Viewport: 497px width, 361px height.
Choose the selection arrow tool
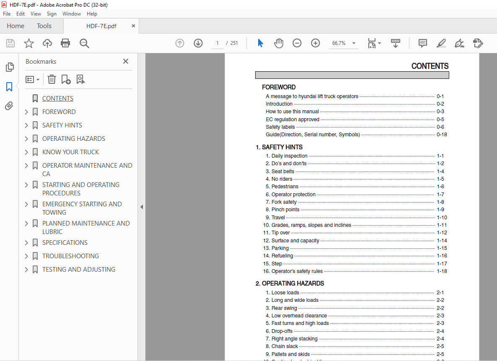(x=260, y=43)
